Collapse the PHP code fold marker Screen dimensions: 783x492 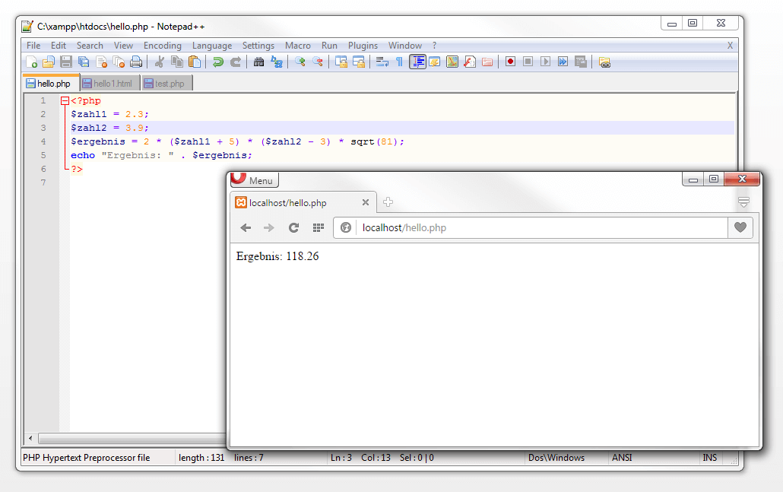(x=65, y=101)
